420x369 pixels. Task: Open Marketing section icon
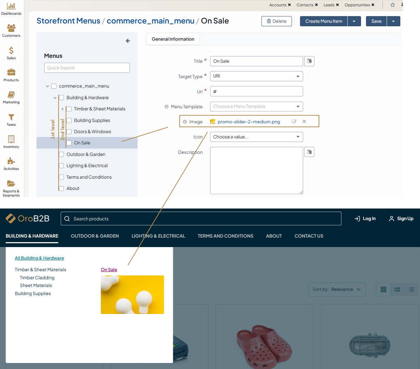click(x=11, y=97)
